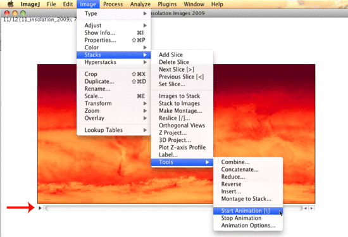Close the open Image menu
348x237 pixels.
88,4
